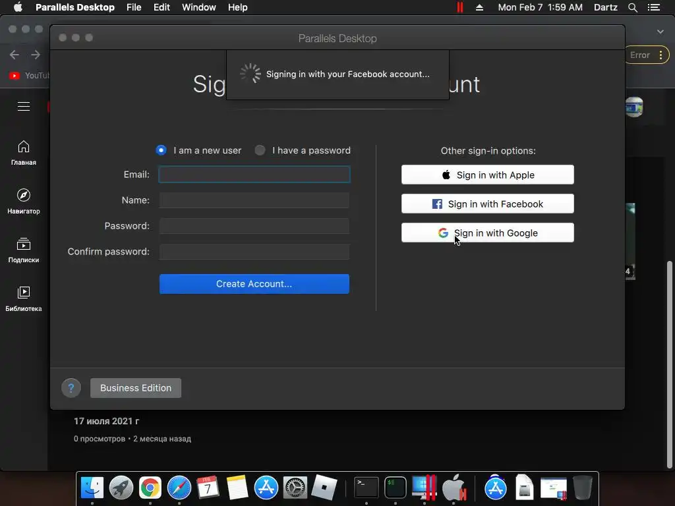Open Notification Center list icon
The width and height of the screenshot is (675, 506).
click(654, 7)
